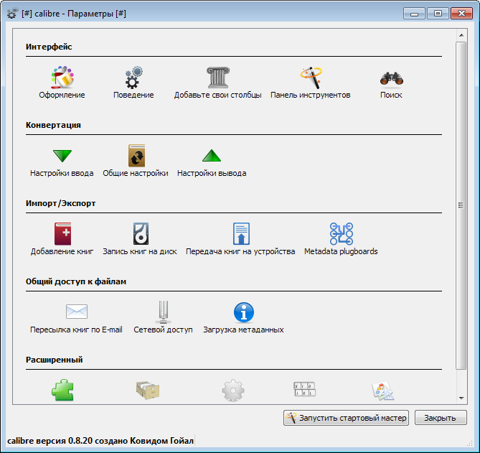Image resolution: width=480 pixels, height=453 pixels.
Task: Open the Добавьте свои столбцы column icon
Action: 218,78
